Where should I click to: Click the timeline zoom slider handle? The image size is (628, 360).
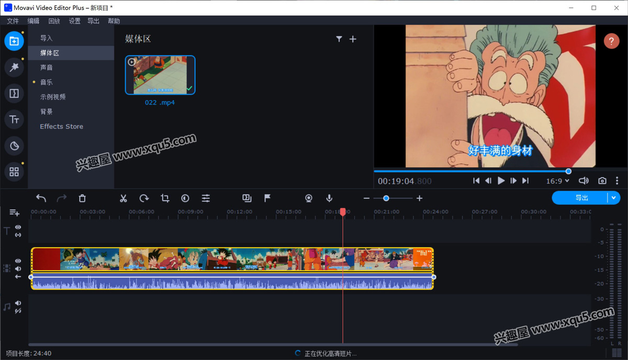coord(386,198)
